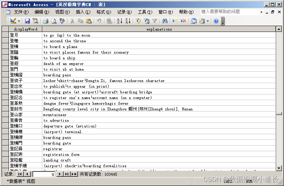This screenshot has width=284, height=186.
Task: Click the Insert Hyperlink globe icon
Action: [x=109, y=21]
